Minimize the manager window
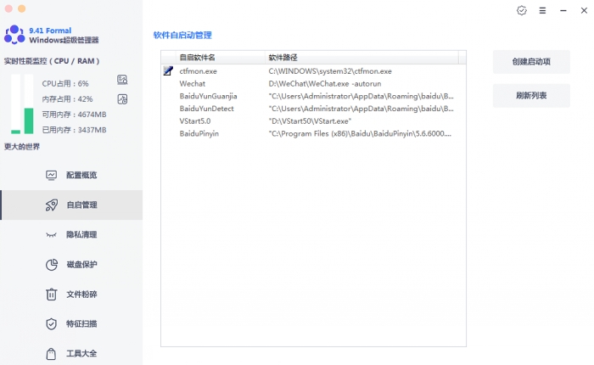594x365 pixels. [563, 11]
